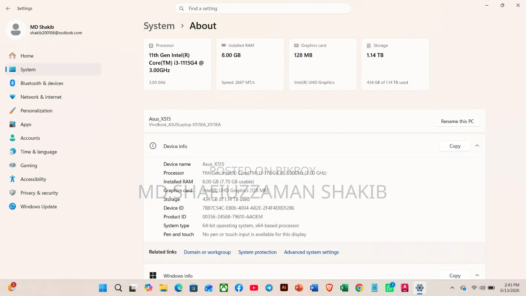Screen dimensions: 526x296
Task: Click the volume speaker tray icon
Action: coord(482,288)
